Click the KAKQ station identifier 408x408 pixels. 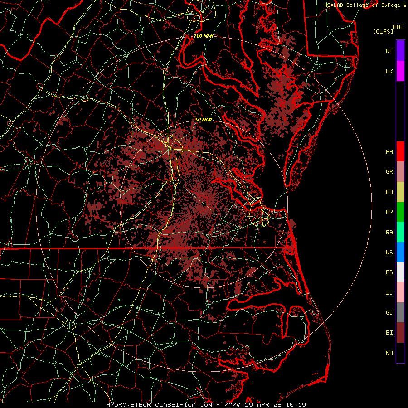(x=233, y=405)
